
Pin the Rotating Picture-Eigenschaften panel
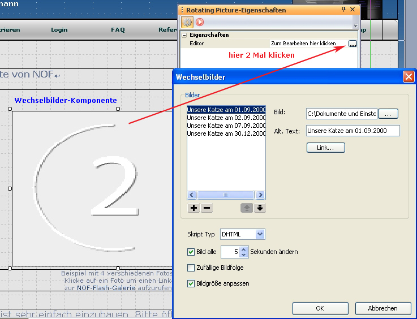click(x=343, y=10)
